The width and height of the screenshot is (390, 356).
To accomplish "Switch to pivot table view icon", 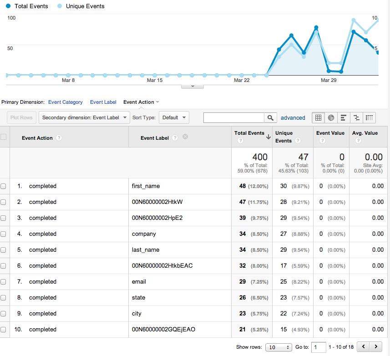I will (x=369, y=117).
